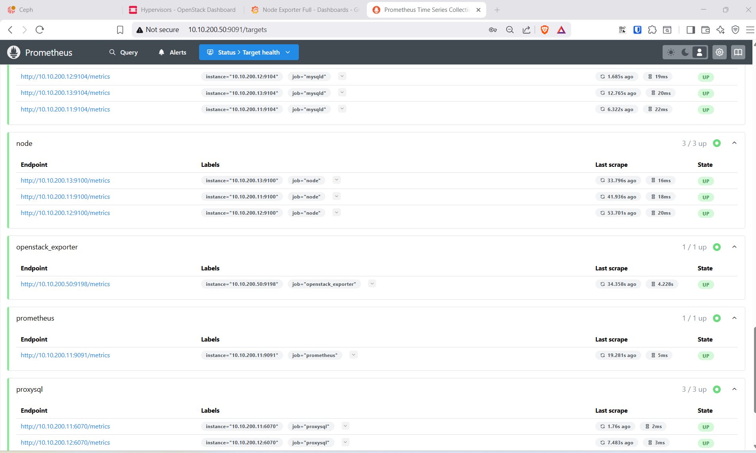This screenshot has height=453, width=756.
Task: Open http://10.10.200.12:9104/metrics link
Action: tap(65, 77)
